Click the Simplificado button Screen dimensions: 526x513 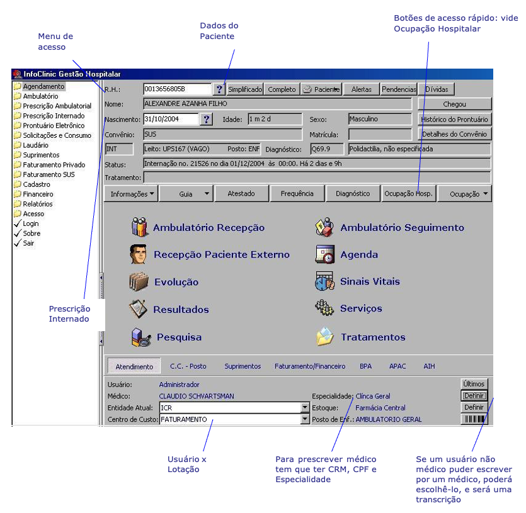pos(245,89)
